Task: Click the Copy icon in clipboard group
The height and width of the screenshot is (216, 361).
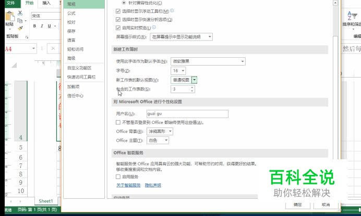Action: (x=20, y=21)
